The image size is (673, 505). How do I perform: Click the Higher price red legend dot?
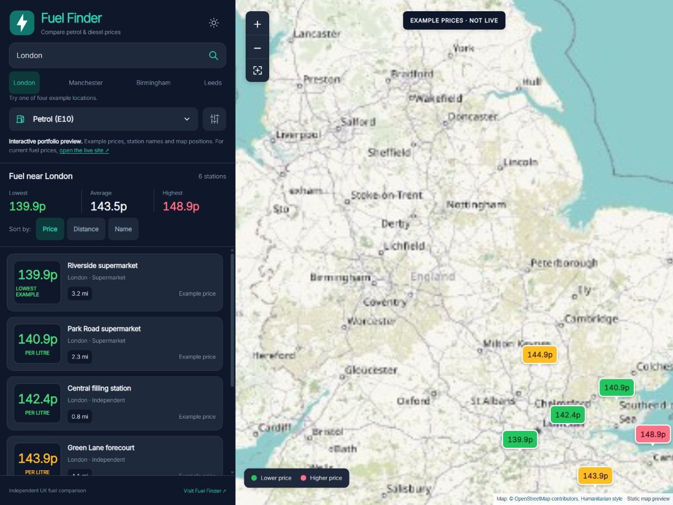(303, 478)
